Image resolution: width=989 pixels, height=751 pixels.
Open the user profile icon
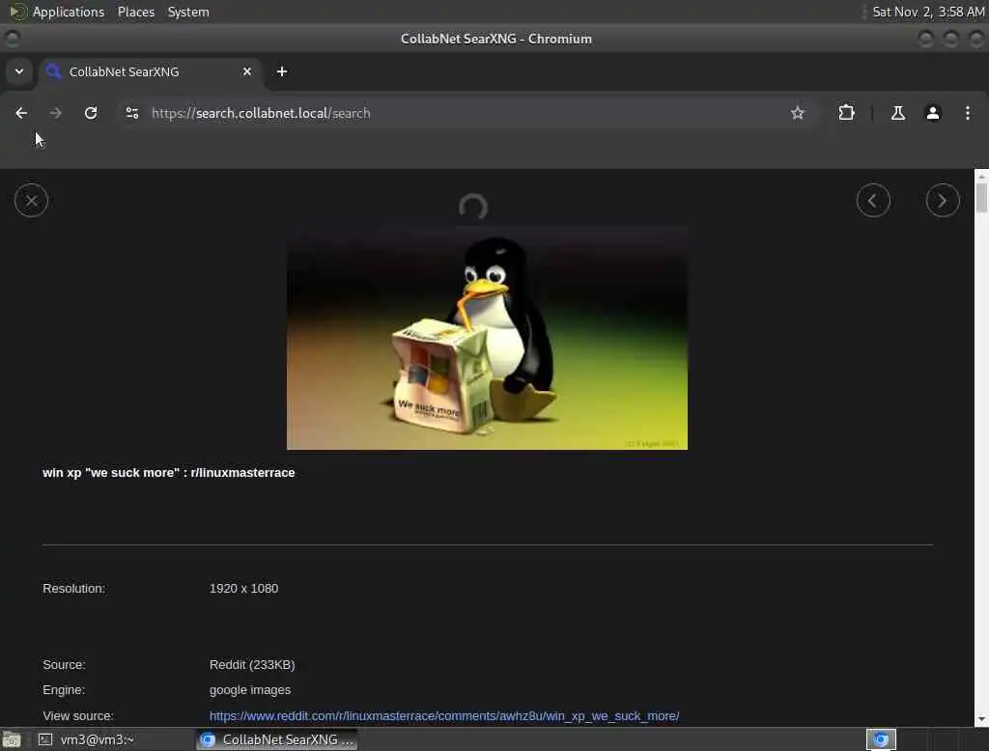click(x=932, y=113)
